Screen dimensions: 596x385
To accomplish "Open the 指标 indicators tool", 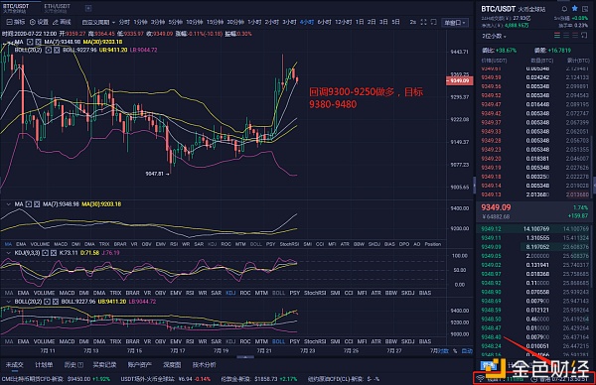I will (x=16, y=22).
